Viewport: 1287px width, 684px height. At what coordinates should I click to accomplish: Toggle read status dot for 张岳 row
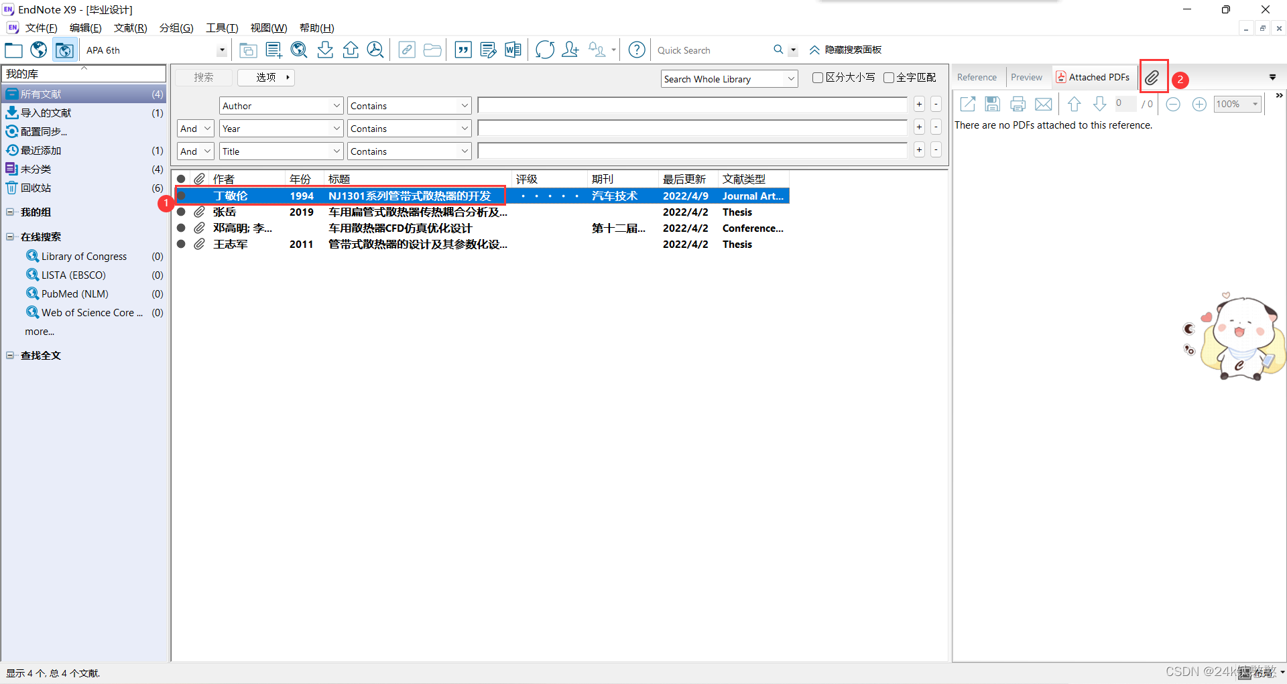(x=181, y=212)
